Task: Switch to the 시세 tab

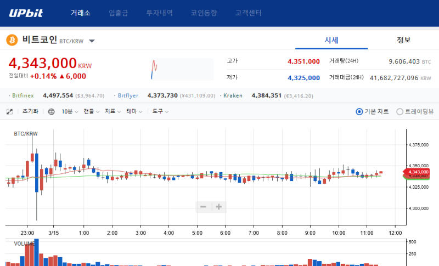Action: (331, 40)
